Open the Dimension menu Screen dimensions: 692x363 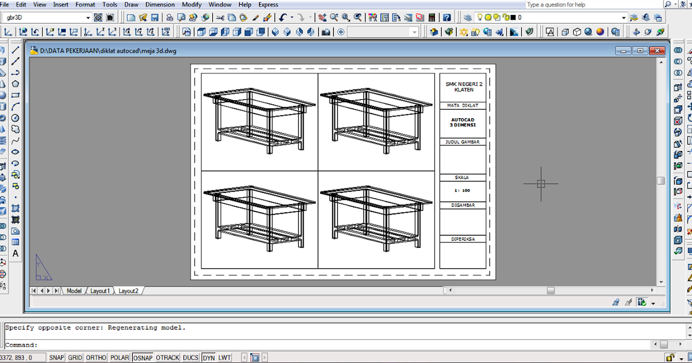pos(160,5)
